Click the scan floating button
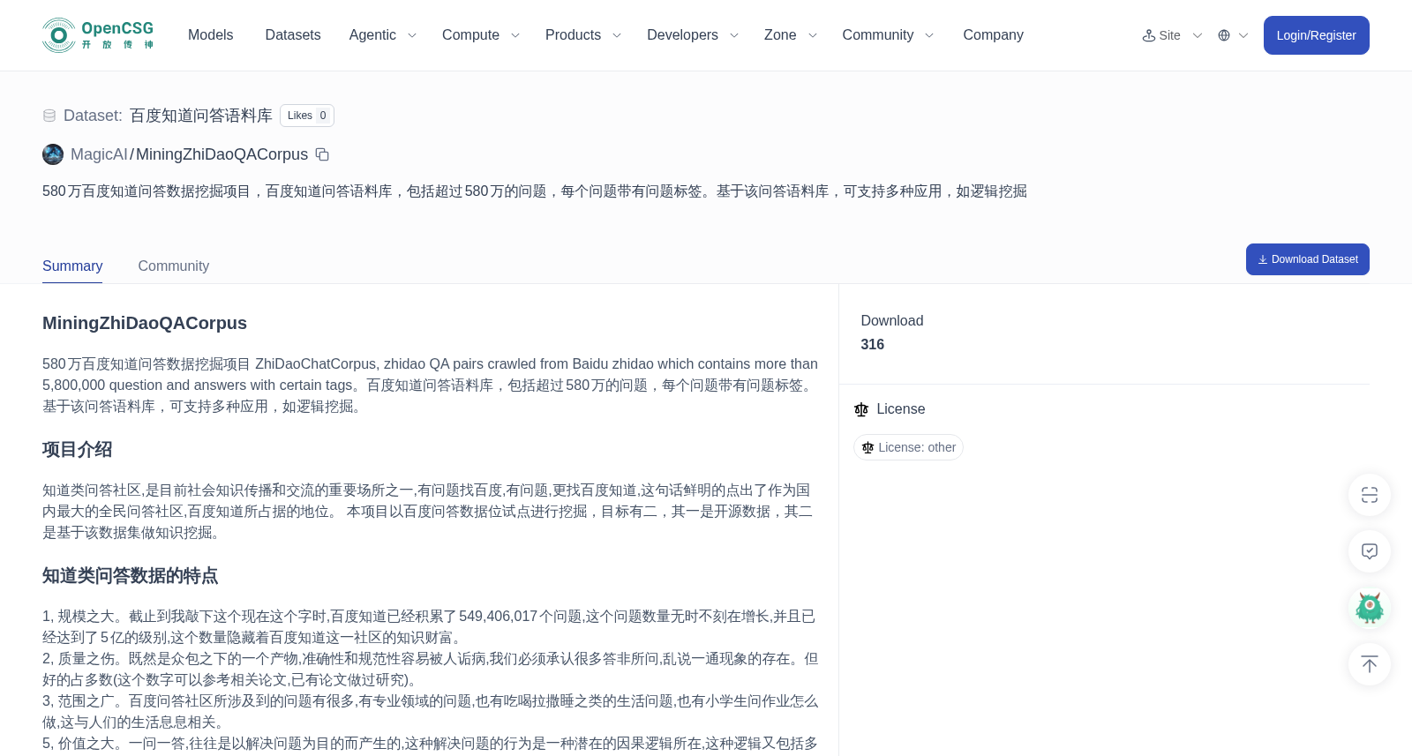1412x756 pixels. click(1370, 495)
